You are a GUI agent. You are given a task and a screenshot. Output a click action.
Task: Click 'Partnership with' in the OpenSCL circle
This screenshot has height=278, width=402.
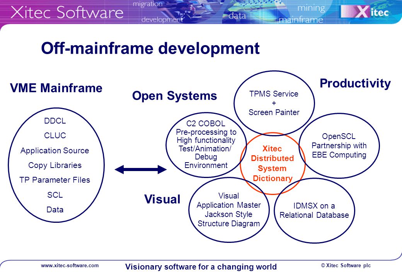point(339,146)
